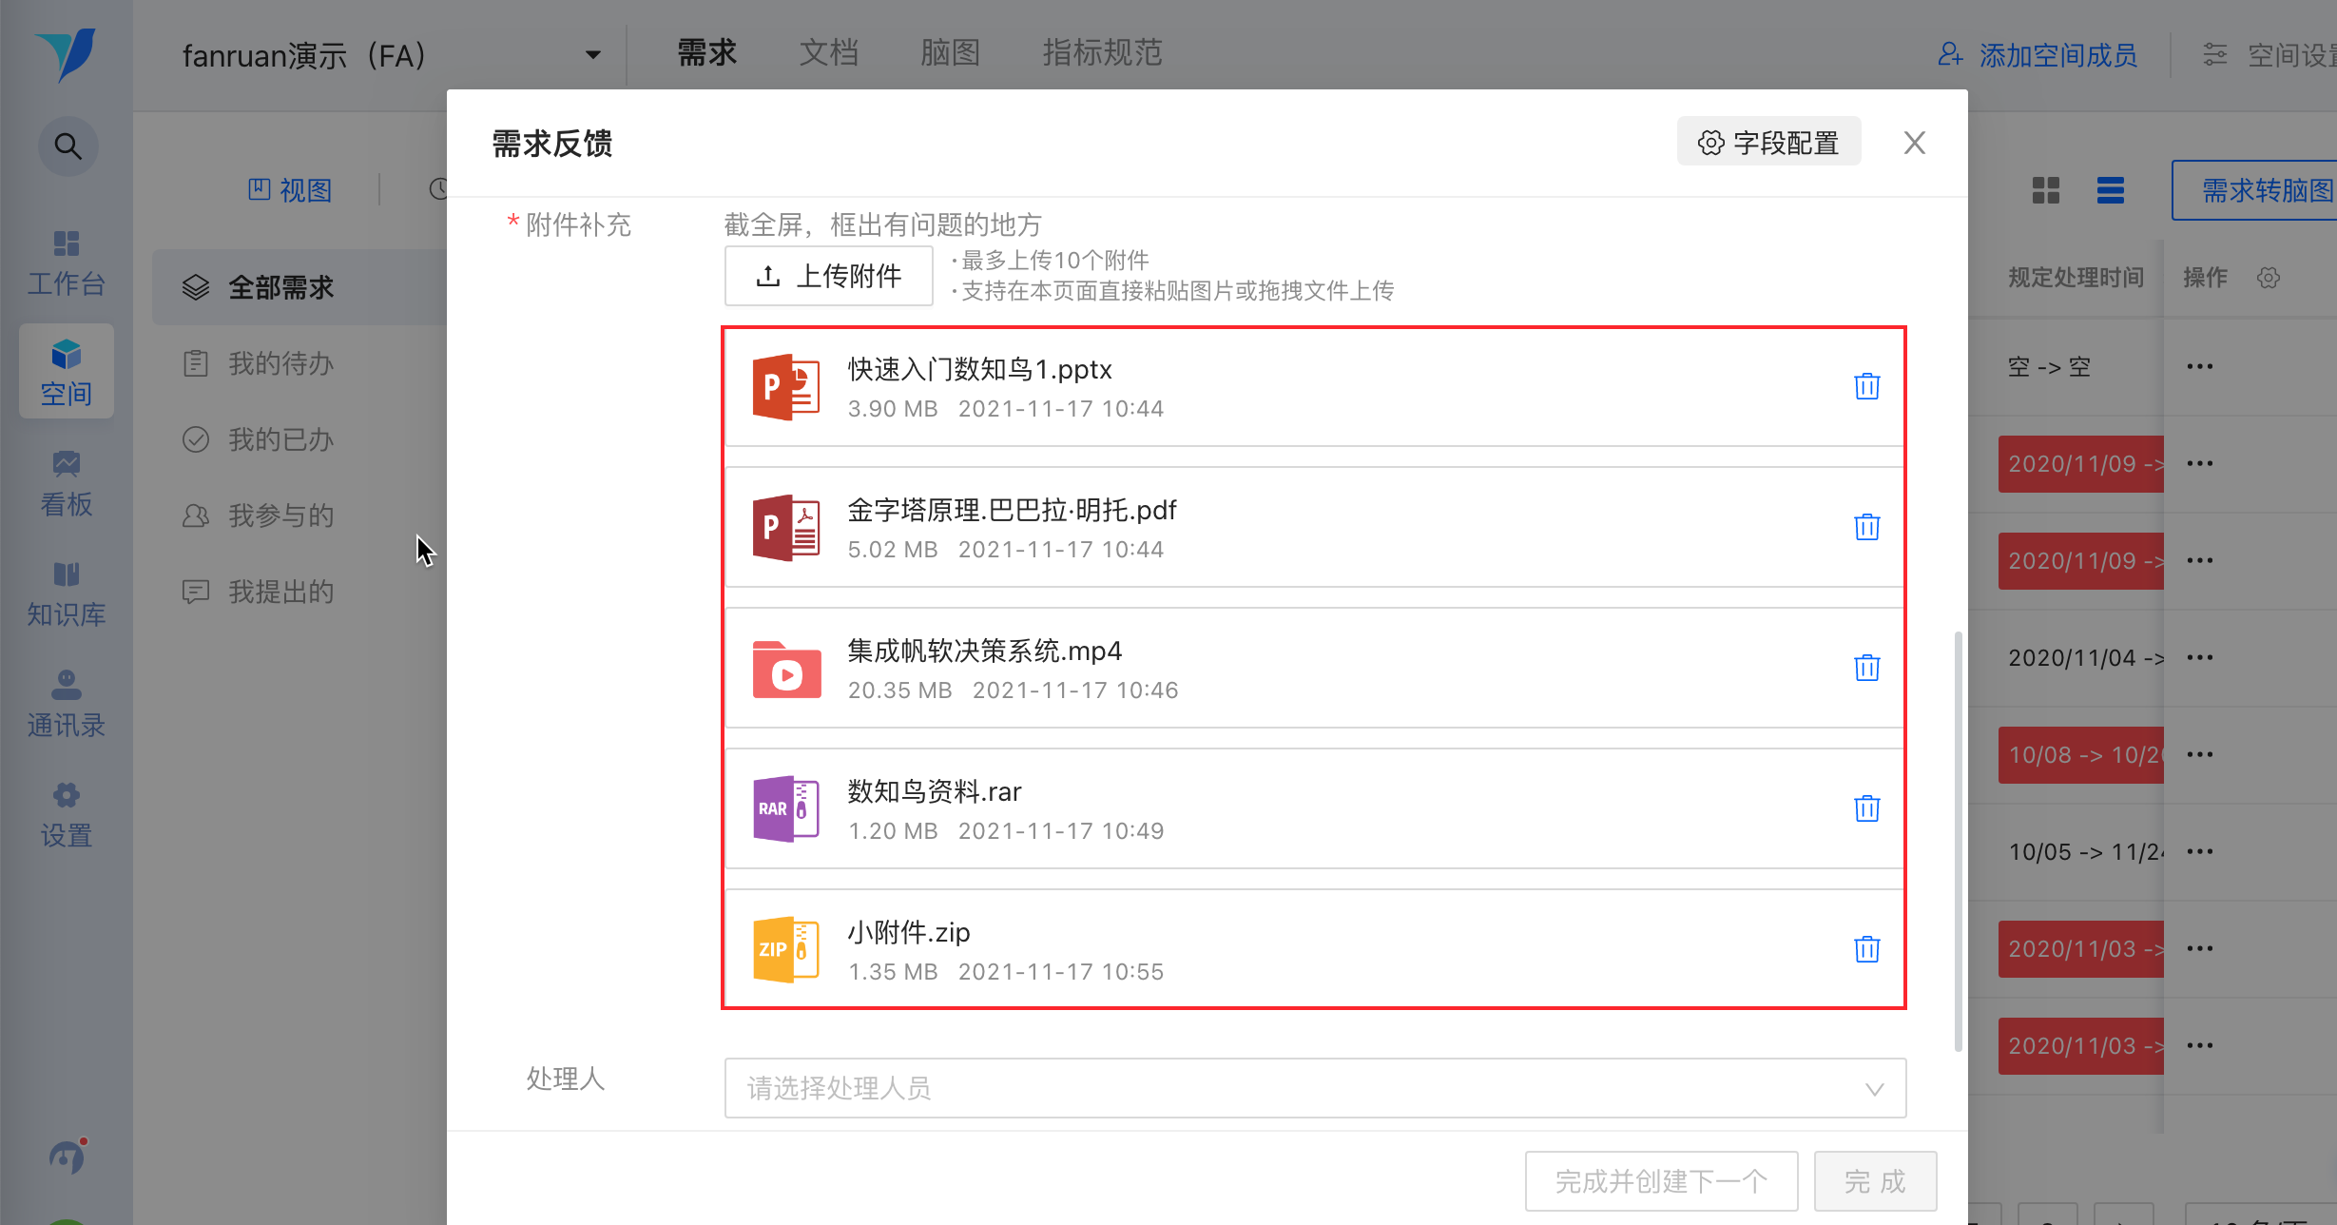Viewport: 2337px width, 1225px height.
Task: Open the 通讯录 sidebar section
Action: click(x=66, y=704)
